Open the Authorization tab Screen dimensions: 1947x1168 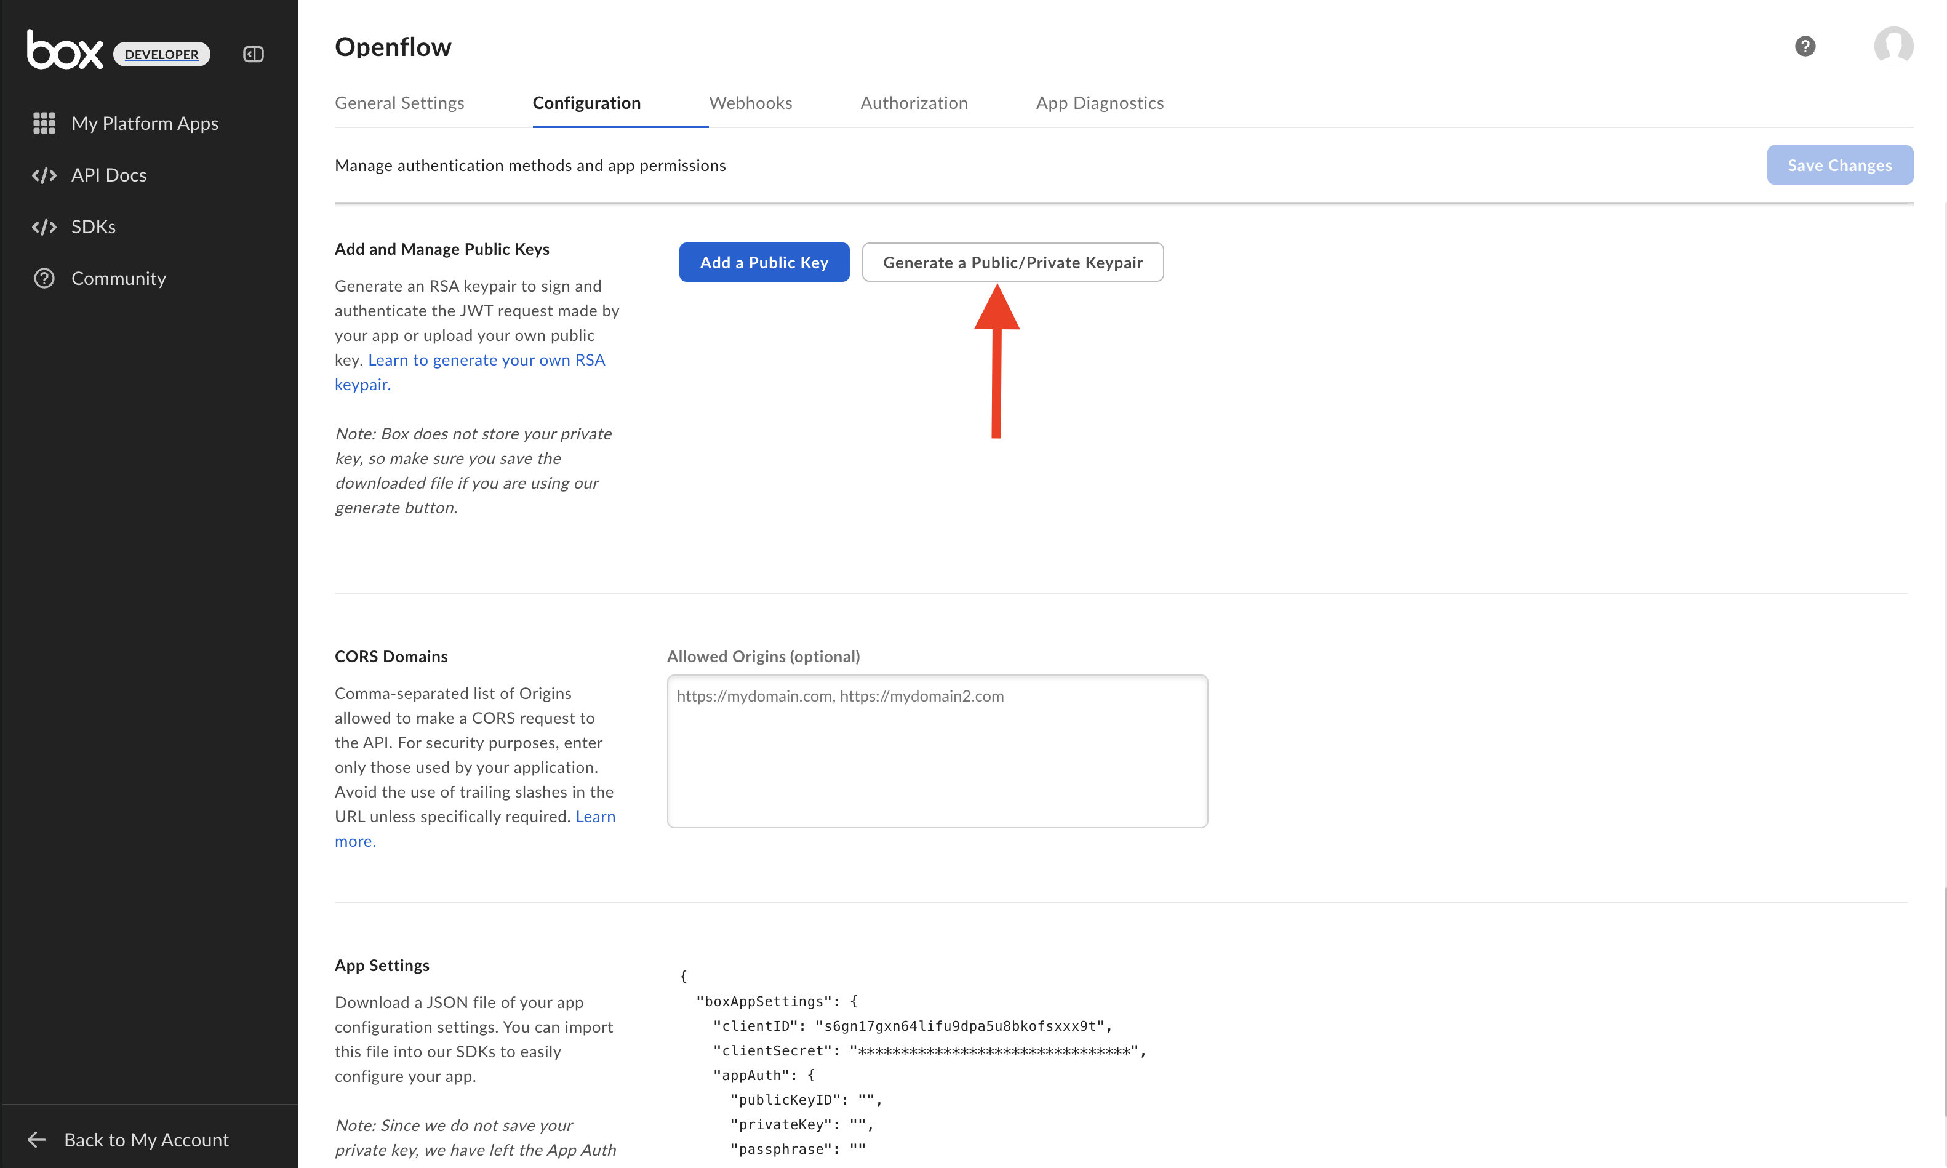pos(914,103)
